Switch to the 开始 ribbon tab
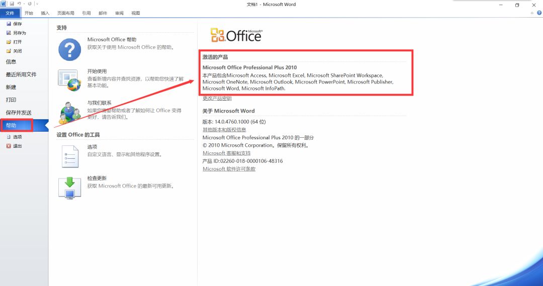Viewport: 543px width, 286px height. click(x=29, y=13)
